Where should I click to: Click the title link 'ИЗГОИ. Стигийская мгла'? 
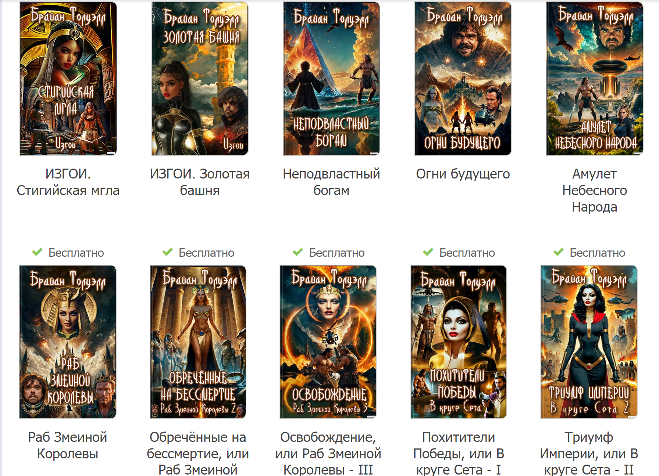pos(68,182)
